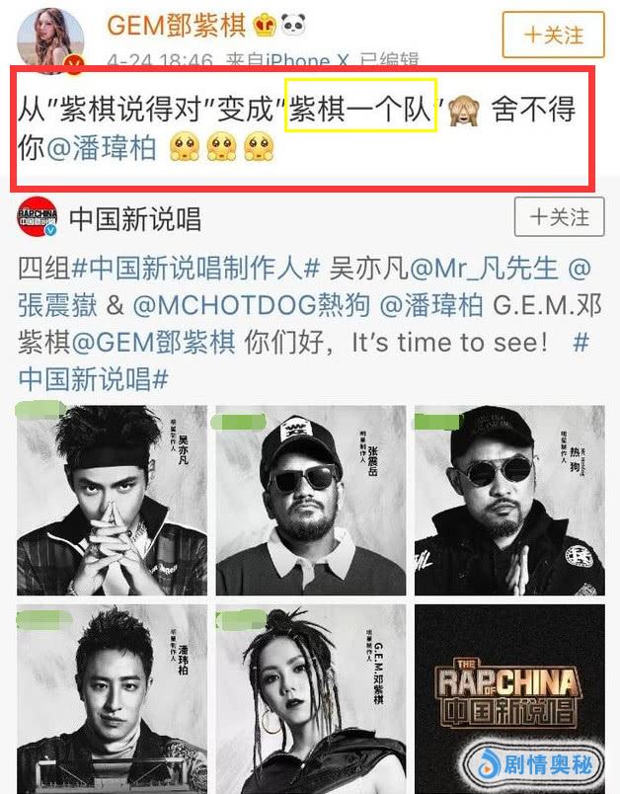Screen dimensions: 620x794
Task: Tap the crown badge beside GEM鄧紫棋
Action: coord(265,25)
